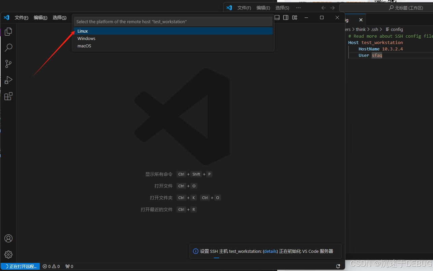The width and height of the screenshot is (433, 271).
Task: Click the .ssh breadcrumb in back window
Action: tap(374, 29)
